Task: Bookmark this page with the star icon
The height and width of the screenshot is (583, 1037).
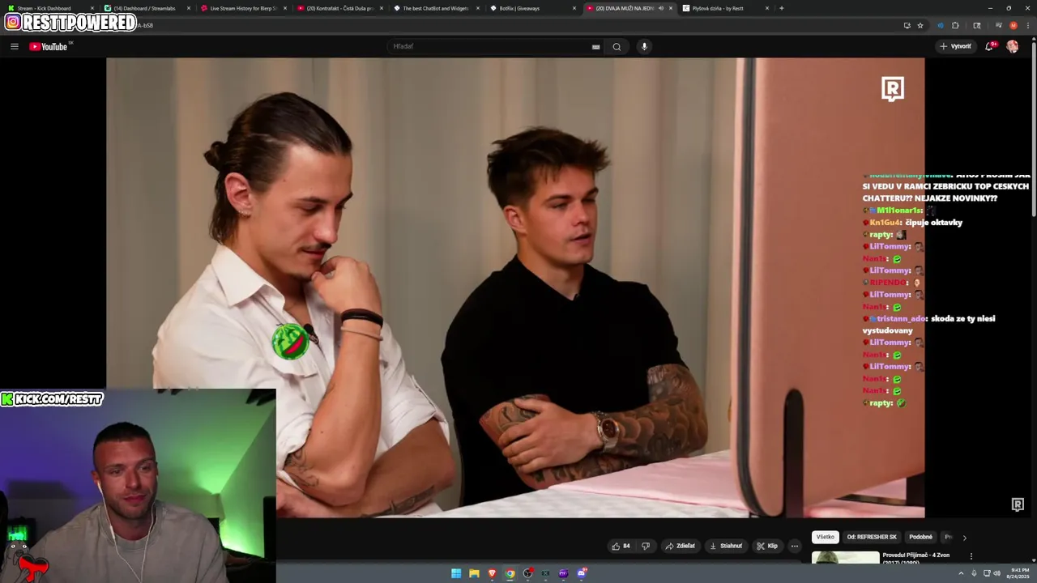Action: 920,25
